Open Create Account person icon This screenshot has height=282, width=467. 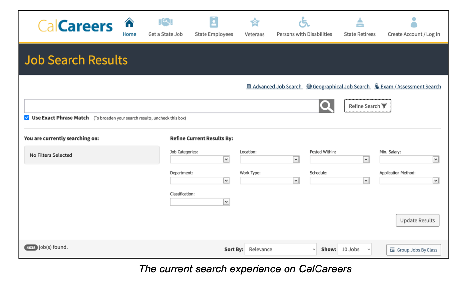pyautogui.click(x=414, y=22)
